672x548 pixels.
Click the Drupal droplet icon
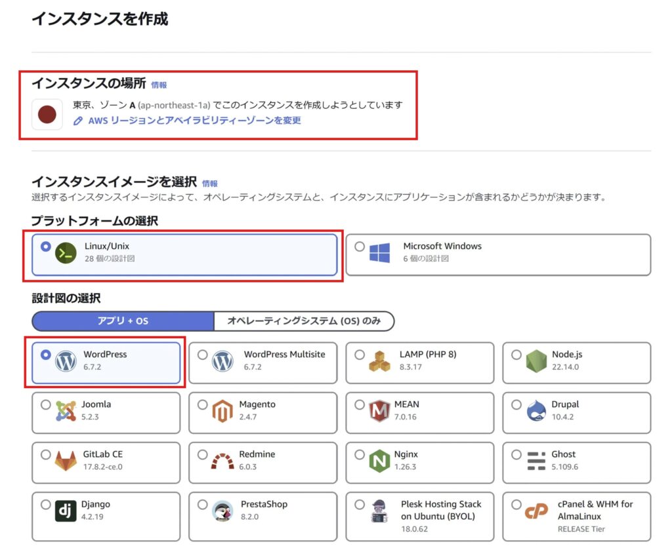pyautogui.click(x=536, y=412)
